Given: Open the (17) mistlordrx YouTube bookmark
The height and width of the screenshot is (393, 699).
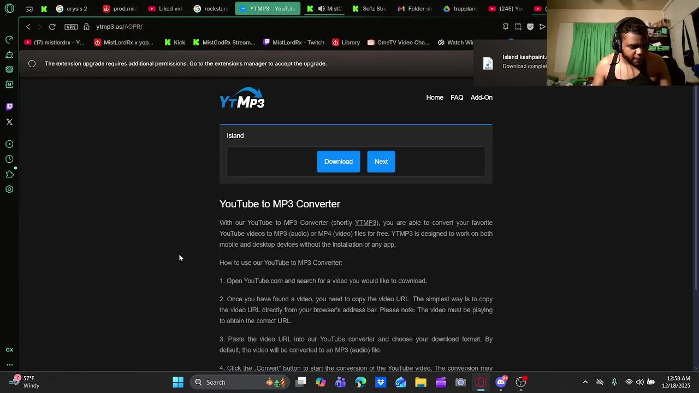Looking at the screenshot, I should click(x=54, y=43).
